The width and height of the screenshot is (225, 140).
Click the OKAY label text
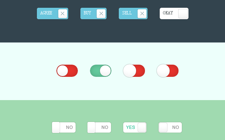[168, 13]
